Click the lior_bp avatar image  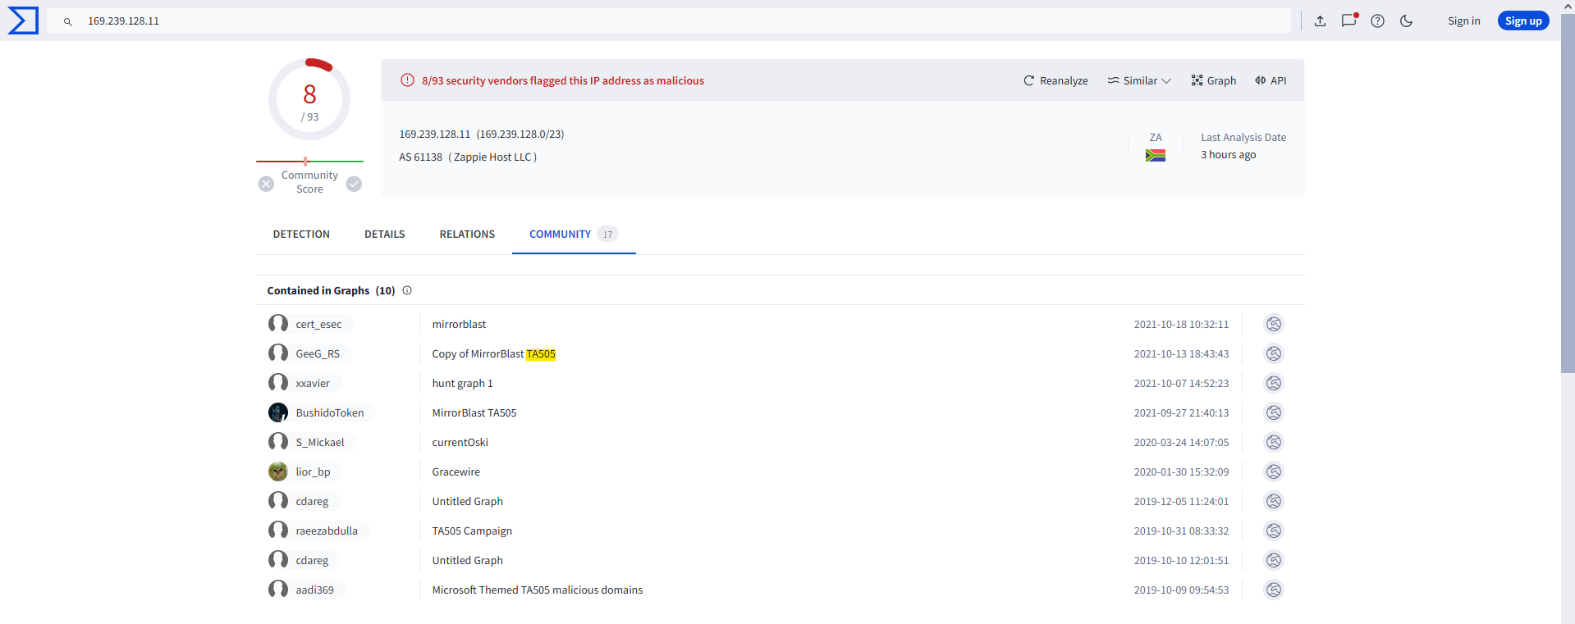coord(278,471)
